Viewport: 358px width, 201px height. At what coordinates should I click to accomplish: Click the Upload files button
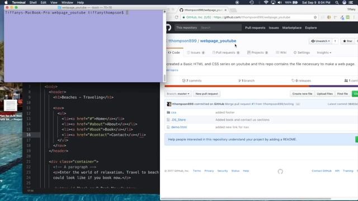pos(324,94)
